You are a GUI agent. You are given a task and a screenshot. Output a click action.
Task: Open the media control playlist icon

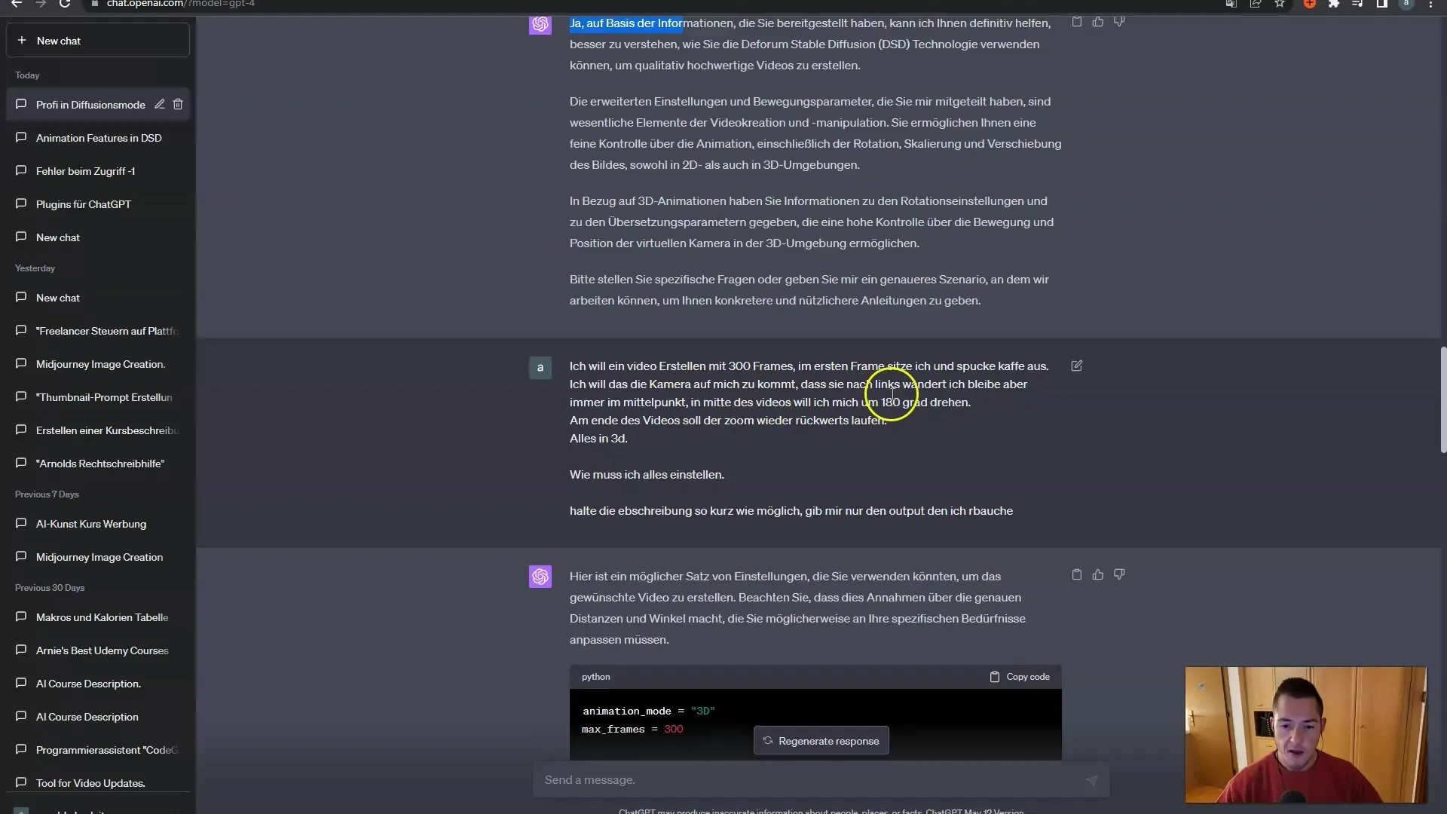point(1358,4)
